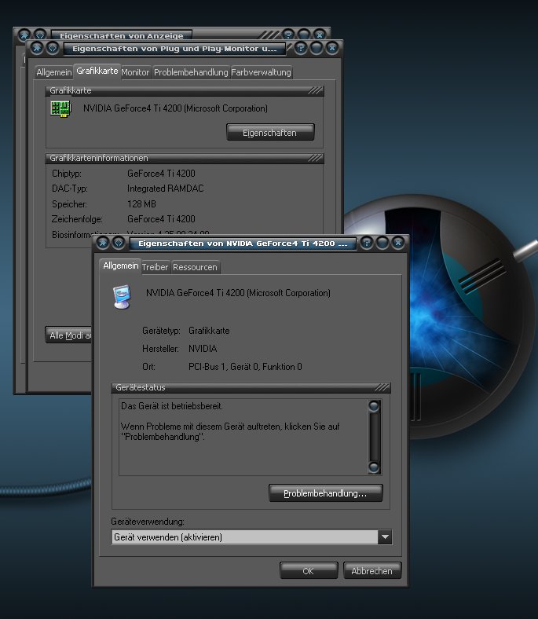Click the partially visible 'Alle Modi' button

click(x=69, y=335)
